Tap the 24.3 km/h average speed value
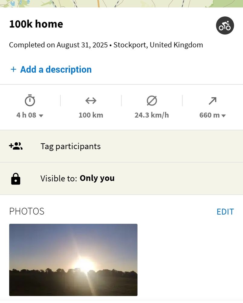Screen dimensions: 243x303 pyautogui.click(x=152, y=115)
